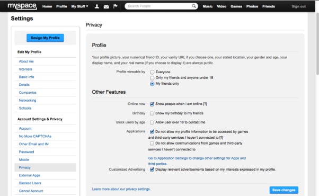Open Password settings in the sidebar
319x196 pixels.
(x=26, y=152)
